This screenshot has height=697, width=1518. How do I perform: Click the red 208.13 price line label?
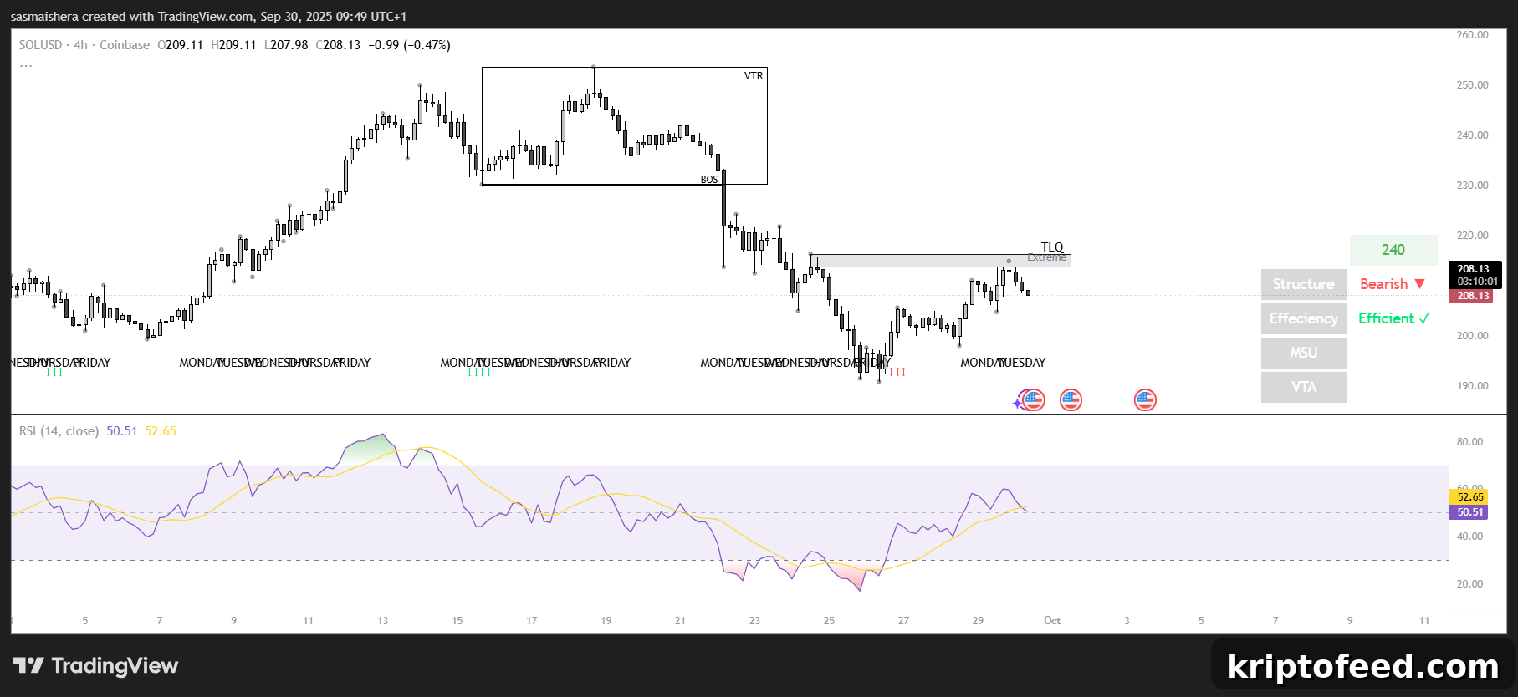[x=1471, y=296]
